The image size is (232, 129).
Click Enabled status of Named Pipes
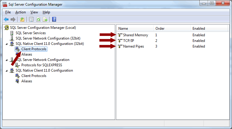pyautogui.click(x=199, y=46)
